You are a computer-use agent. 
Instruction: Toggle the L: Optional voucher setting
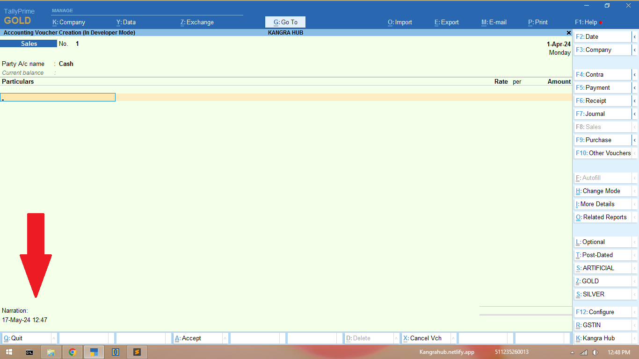603,242
